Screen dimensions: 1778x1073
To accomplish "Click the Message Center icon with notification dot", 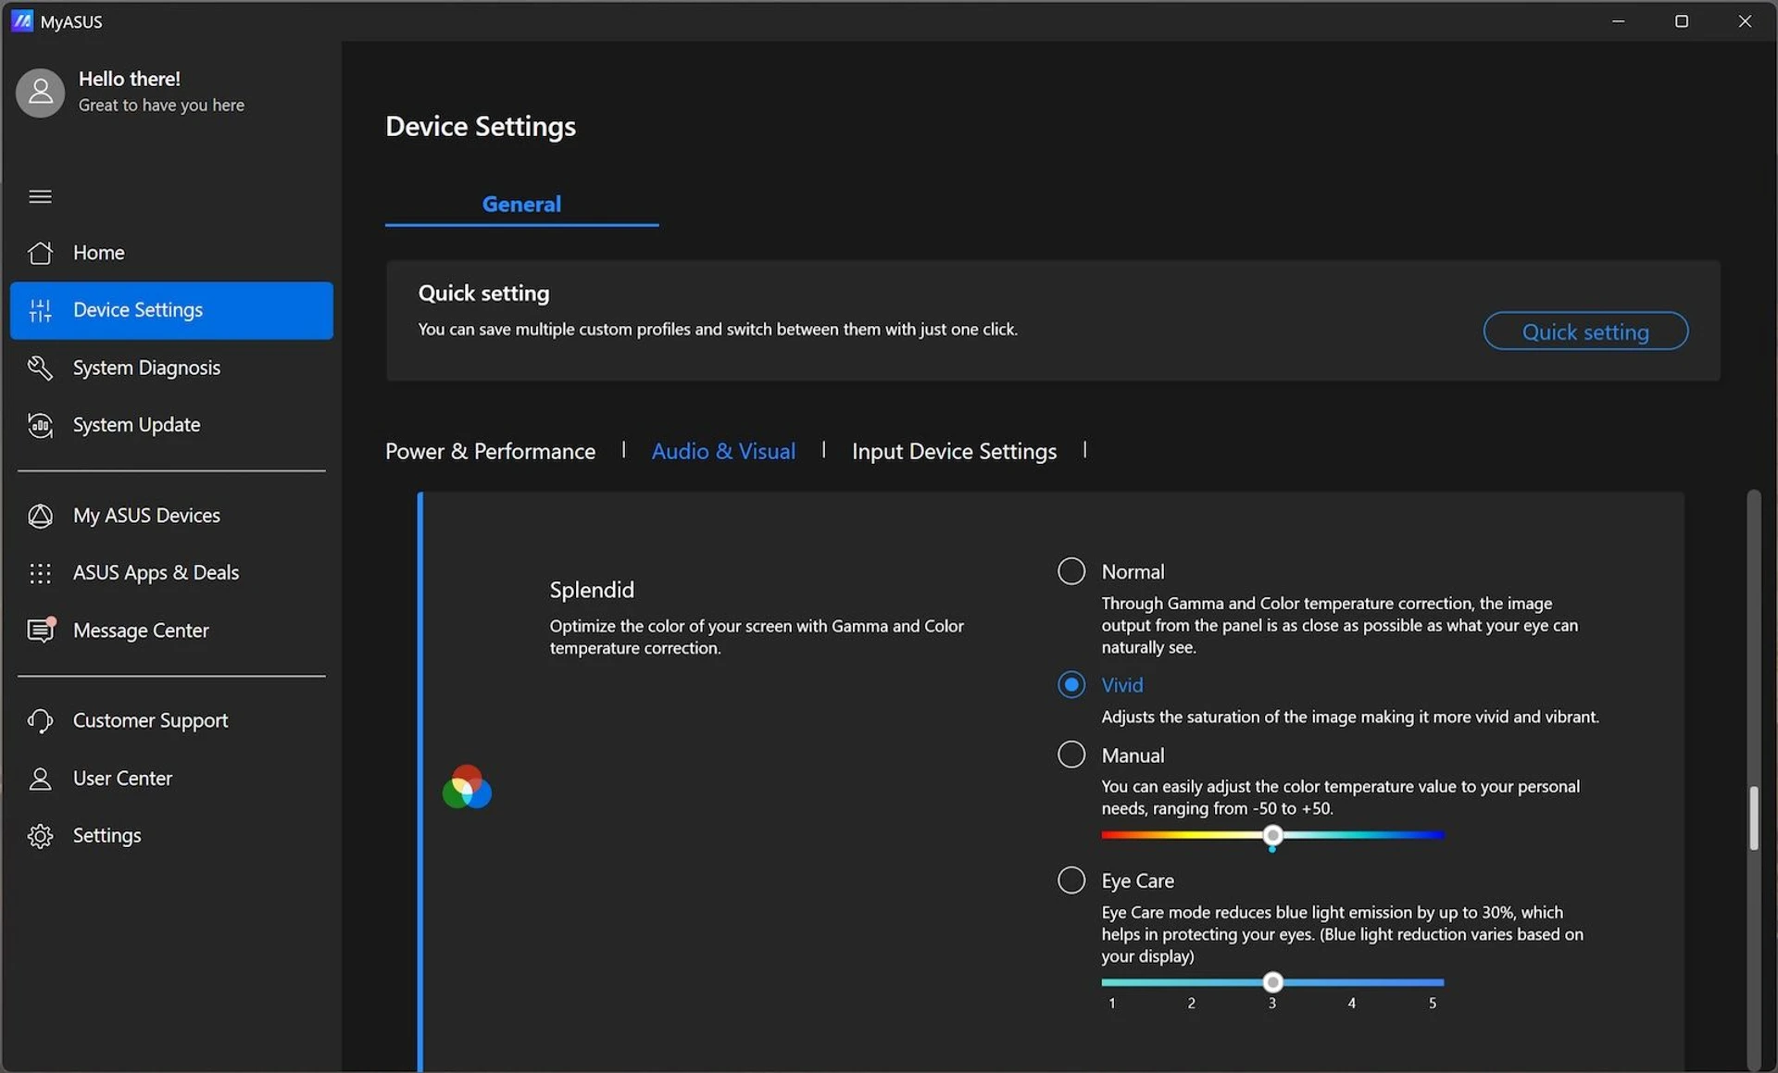I will pyautogui.click(x=42, y=630).
